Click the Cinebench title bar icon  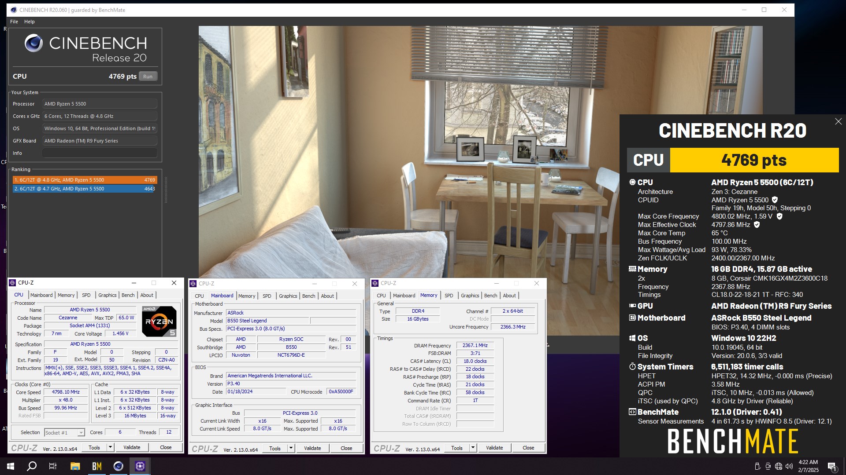point(13,10)
